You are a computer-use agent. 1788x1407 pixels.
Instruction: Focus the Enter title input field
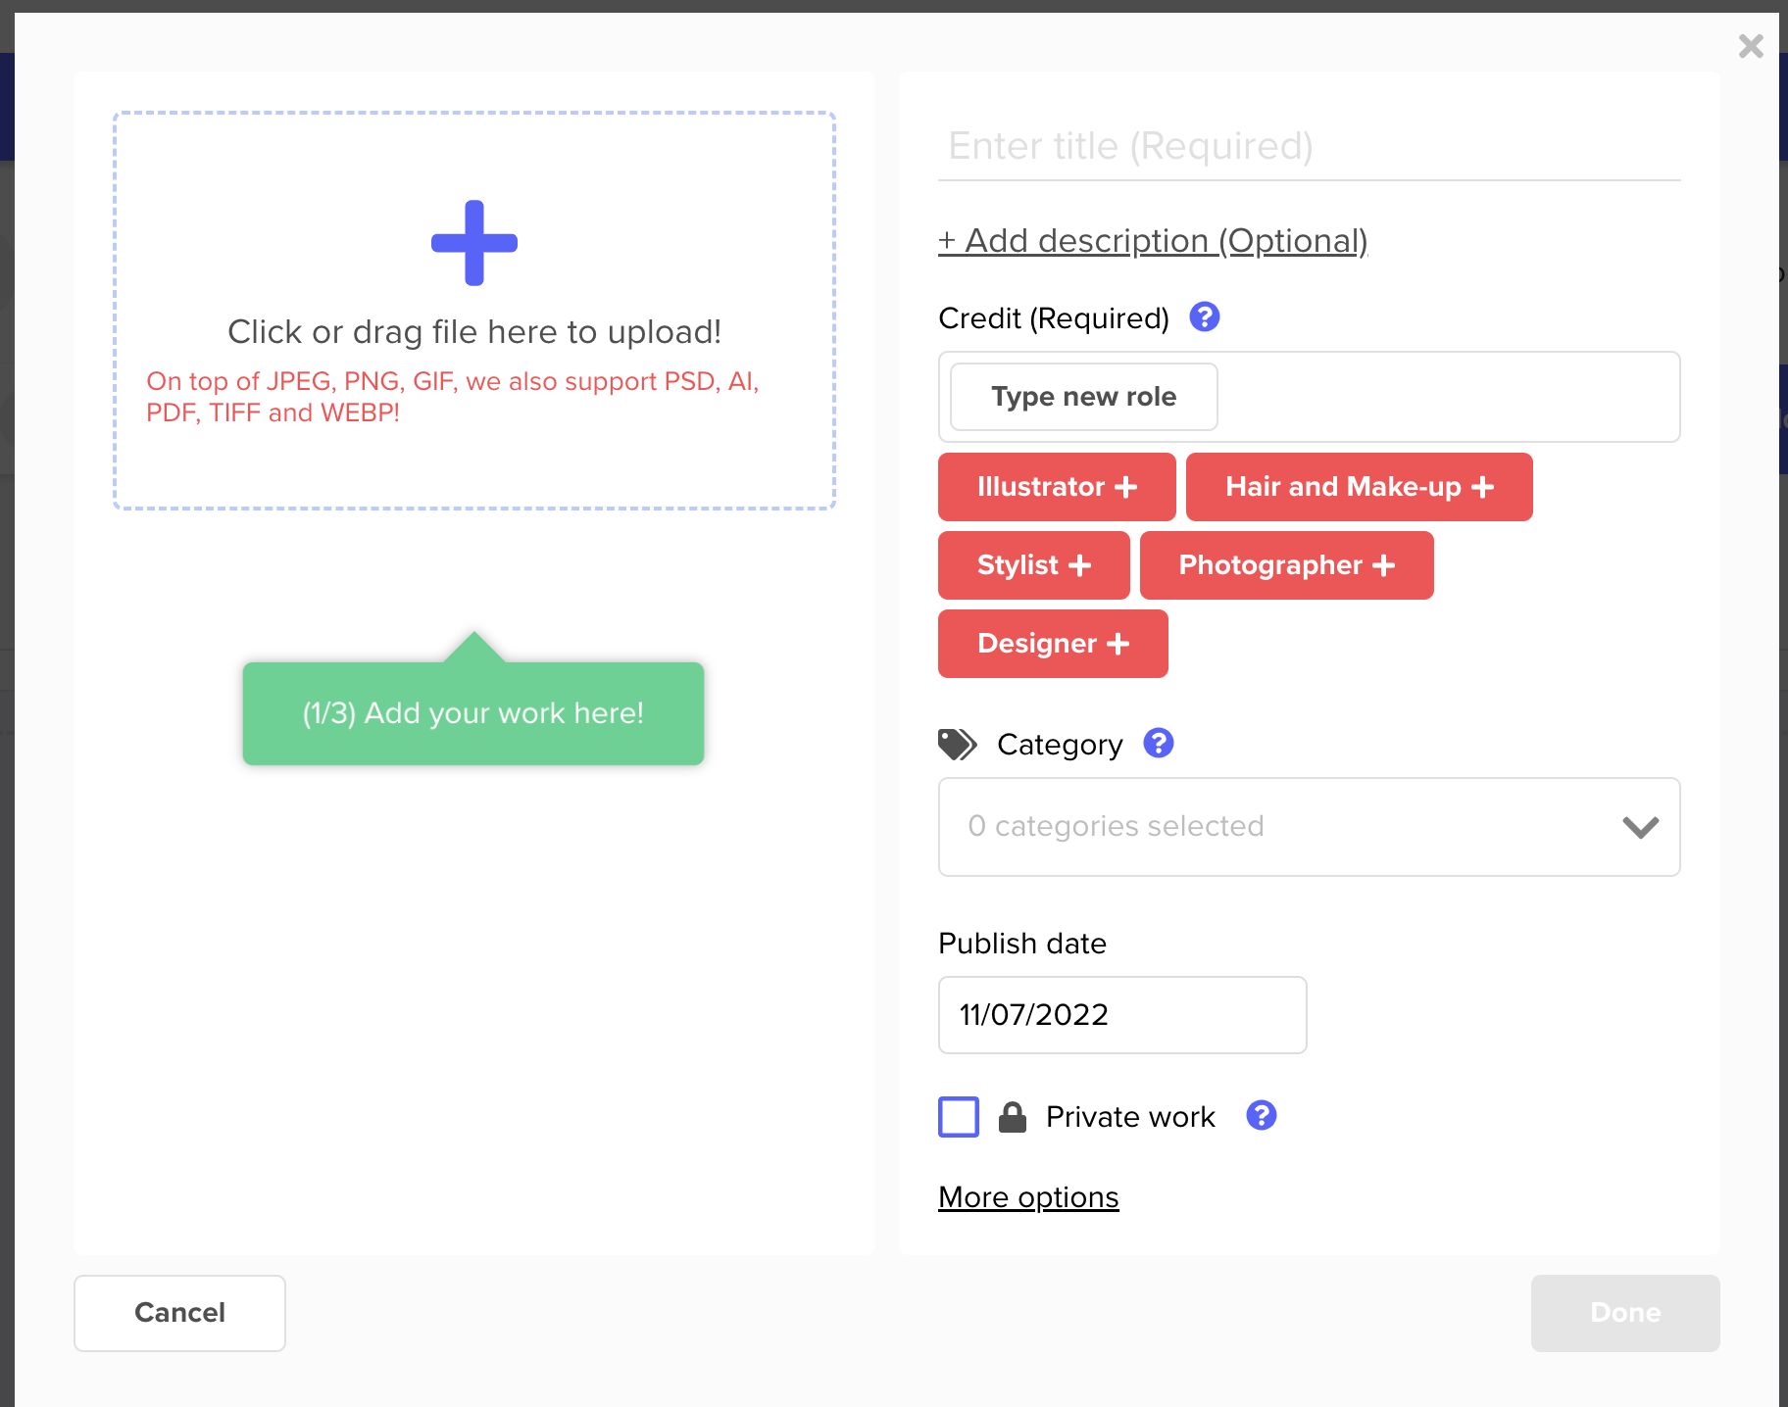(x=1309, y=147)
